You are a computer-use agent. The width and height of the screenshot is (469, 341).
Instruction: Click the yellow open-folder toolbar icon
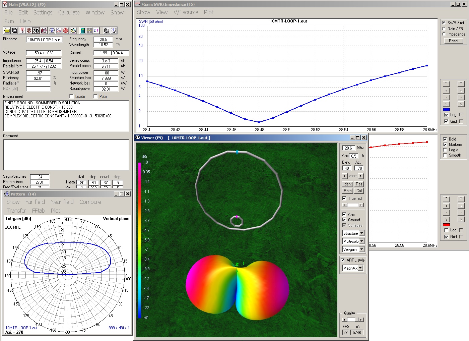7,31
